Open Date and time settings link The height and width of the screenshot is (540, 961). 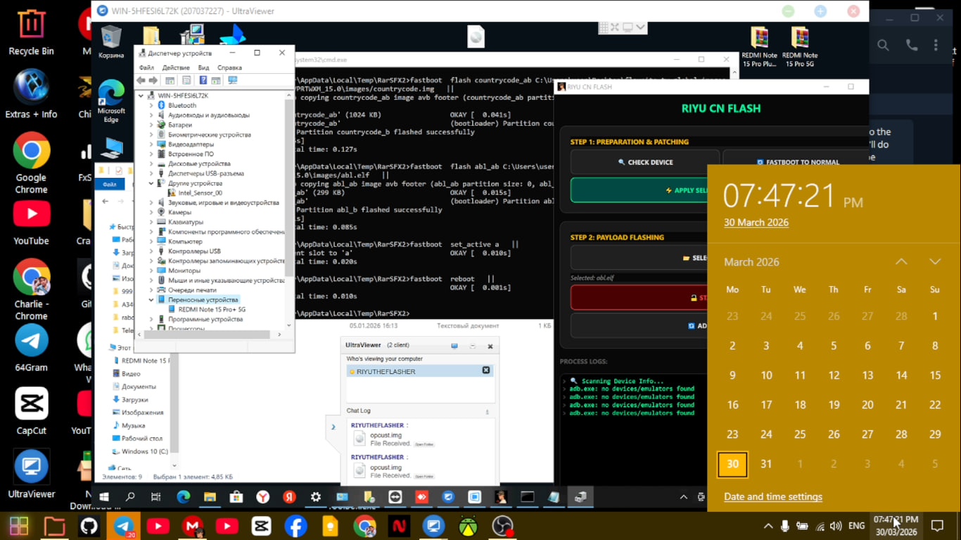tap(773, 496)
